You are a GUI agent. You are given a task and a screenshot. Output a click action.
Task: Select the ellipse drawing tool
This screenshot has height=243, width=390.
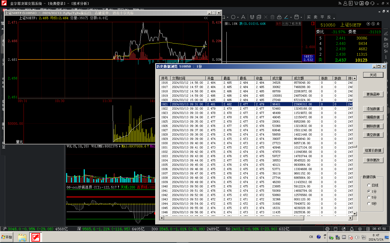[x=233, y=17]
